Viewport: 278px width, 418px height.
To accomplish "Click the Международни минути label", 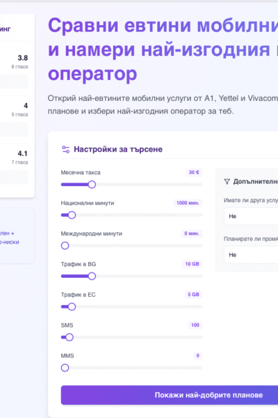I will tap(92, 233).
